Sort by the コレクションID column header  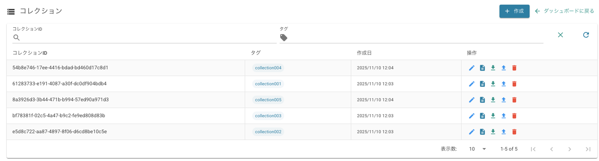pos(30,53)
